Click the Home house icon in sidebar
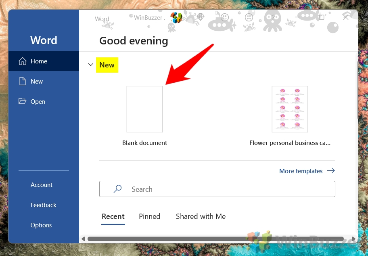The width and height of the screenshot is (368, 256). point(23,61)
